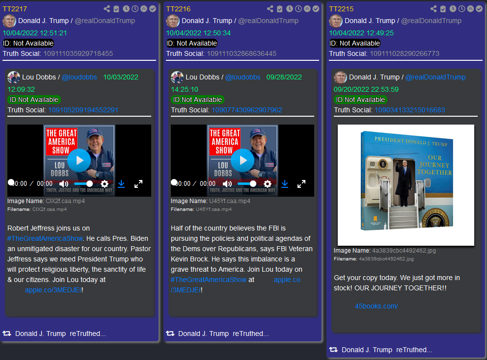
Task: Click timestamp 10/04/2022 12:50:34
Action: point(198,33)
